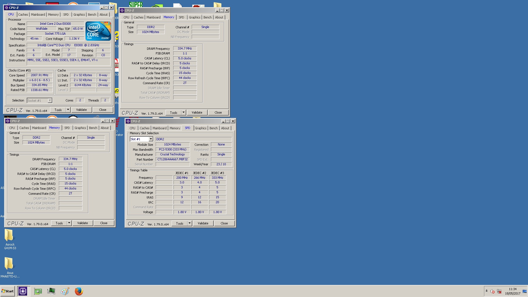The image size is (528, 297).
Task: Select the Asus M4A87TD-U desktop folder
Action: pos(10,268)
